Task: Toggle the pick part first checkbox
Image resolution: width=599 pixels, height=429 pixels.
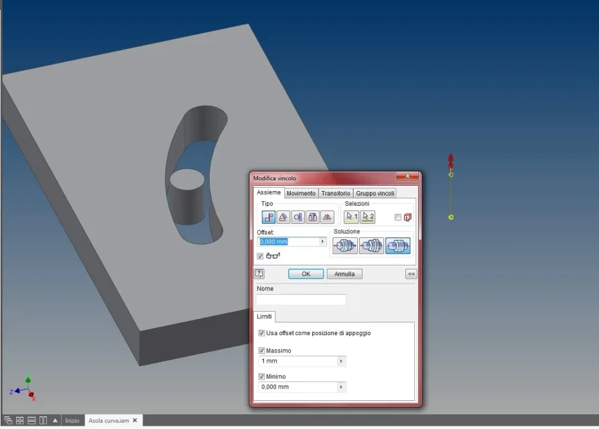Action: 398,217
